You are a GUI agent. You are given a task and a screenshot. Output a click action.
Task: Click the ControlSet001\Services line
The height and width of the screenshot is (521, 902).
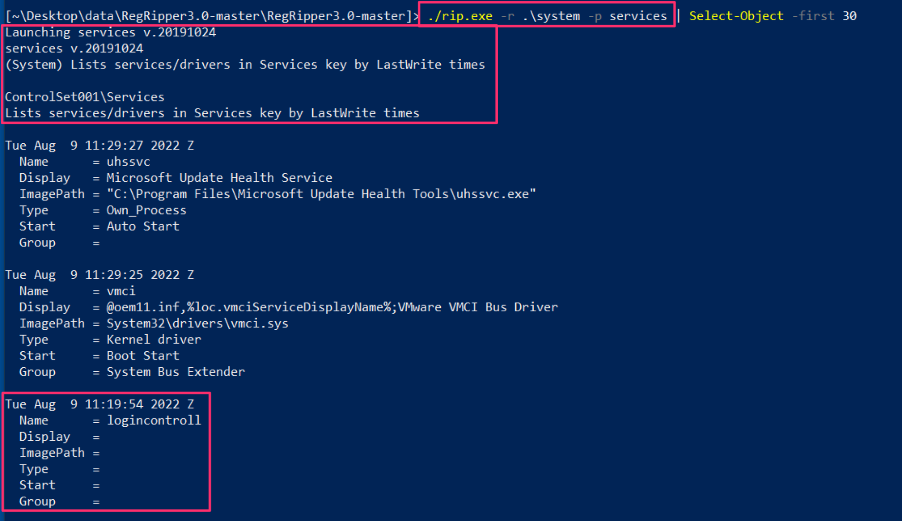coord(85,97)
